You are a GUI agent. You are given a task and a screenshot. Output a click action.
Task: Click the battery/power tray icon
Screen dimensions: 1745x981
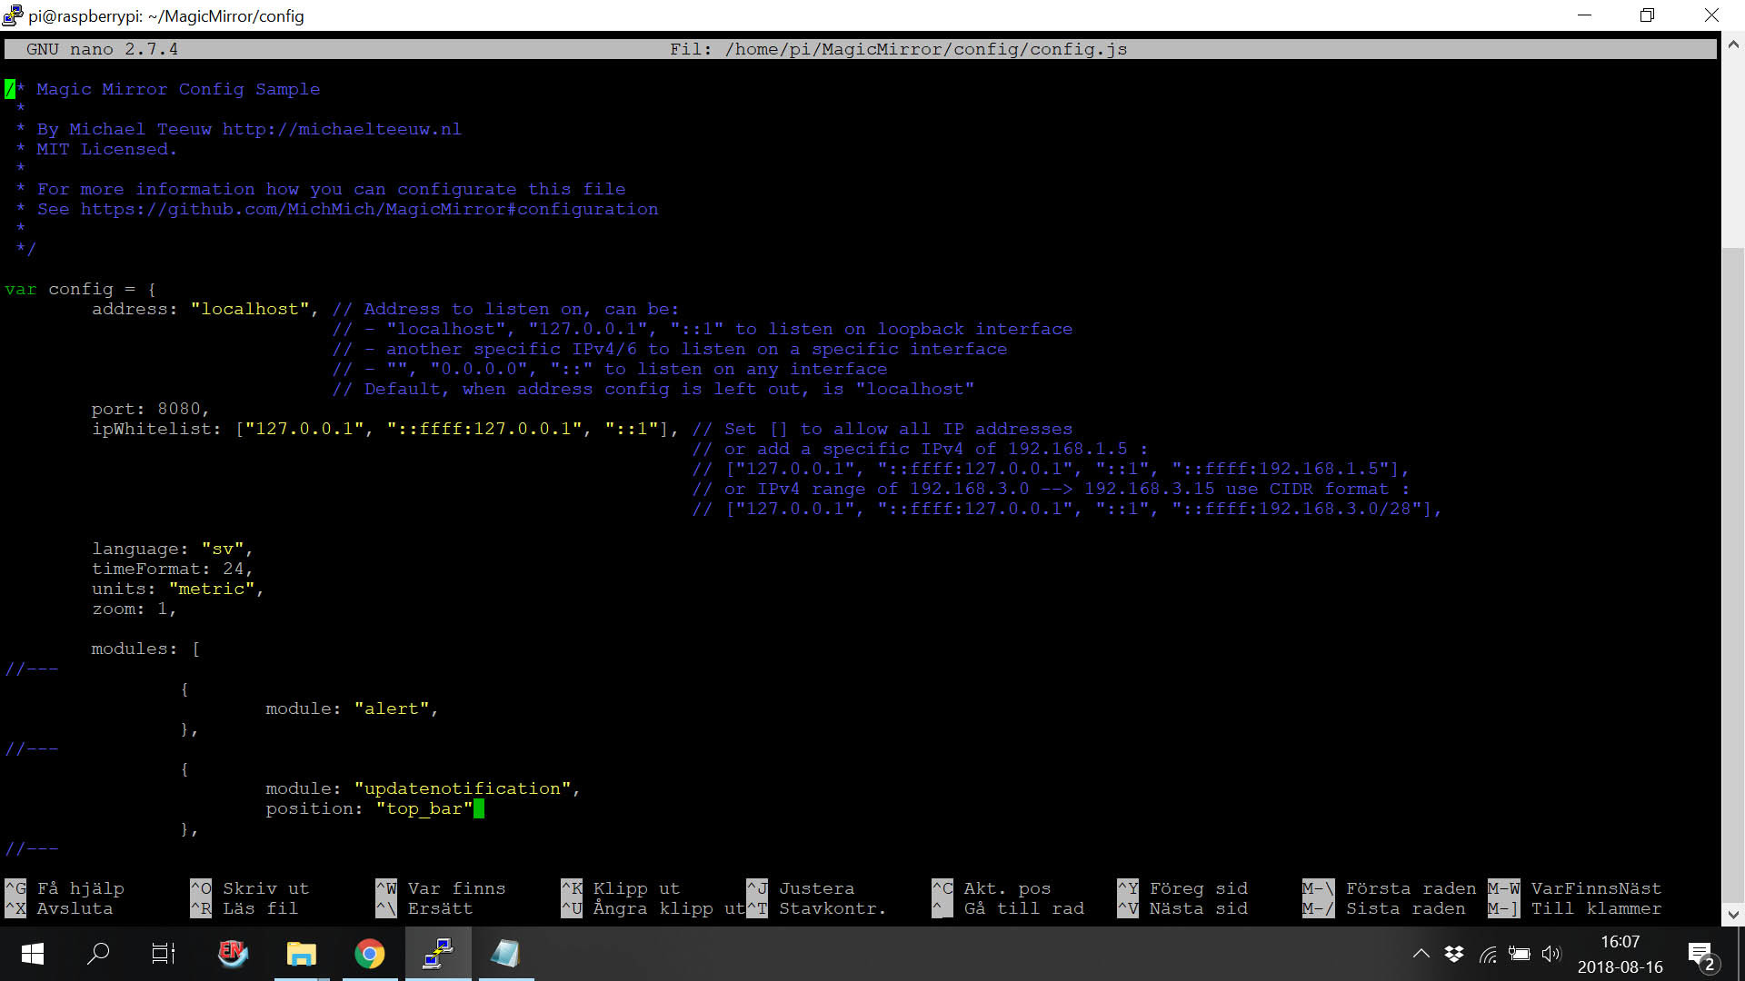tap(1520, 954)
